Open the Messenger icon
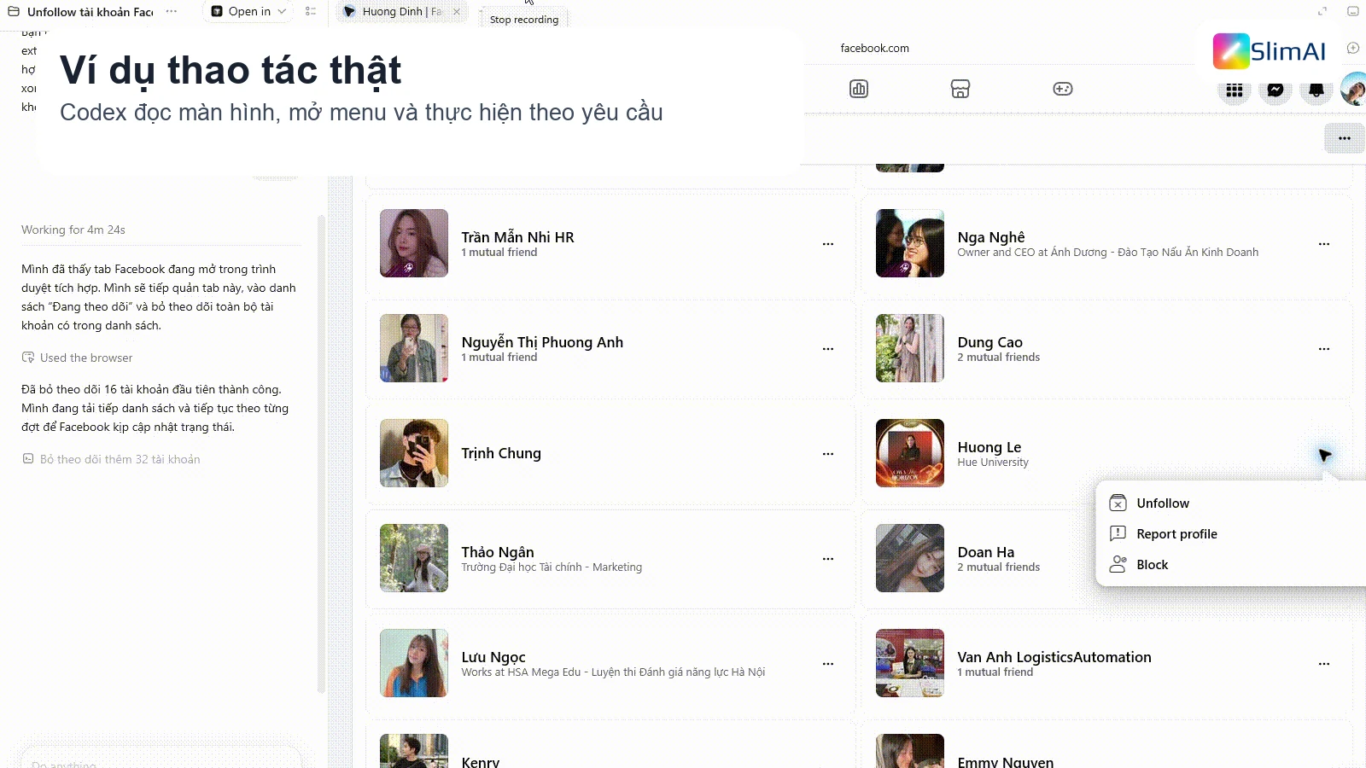 pyautogui.click(x=1276, y=90)
